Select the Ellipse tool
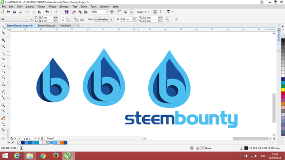 click(x=3, y=71)
